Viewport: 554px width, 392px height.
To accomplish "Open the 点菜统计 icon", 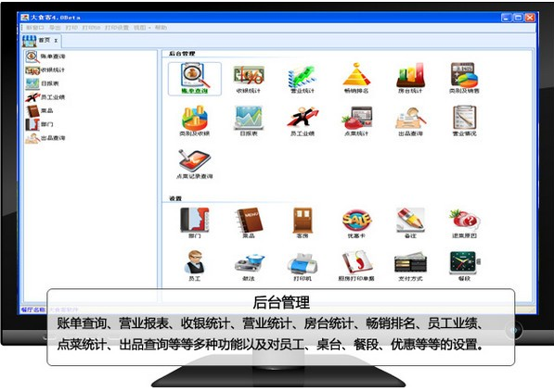I will click(356, 121).
